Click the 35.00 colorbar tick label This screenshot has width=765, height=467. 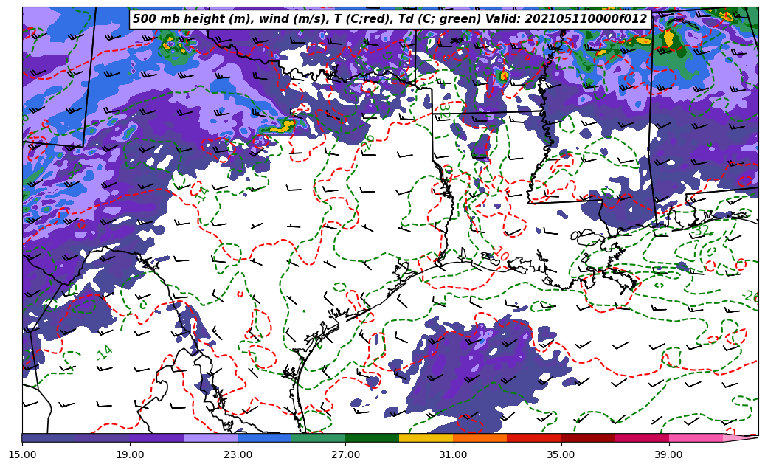pyautogui.click(x=561, y=454)
